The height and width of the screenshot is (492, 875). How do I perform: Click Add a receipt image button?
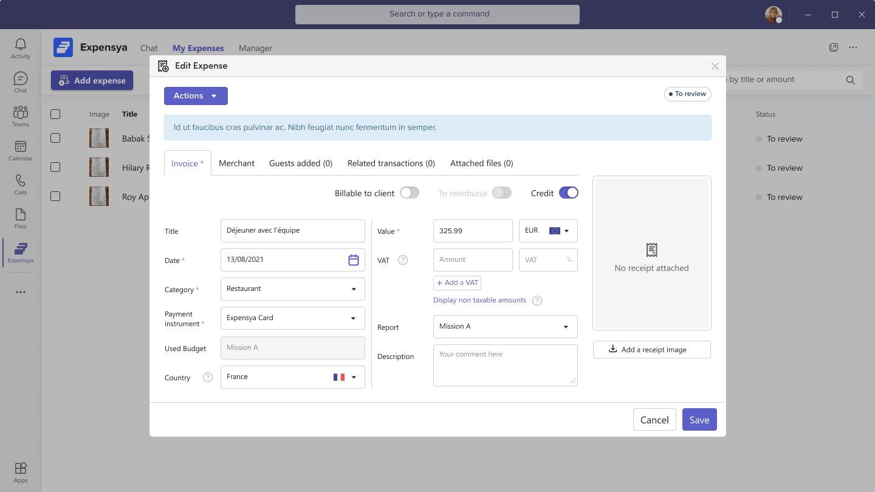pos(651,349)
